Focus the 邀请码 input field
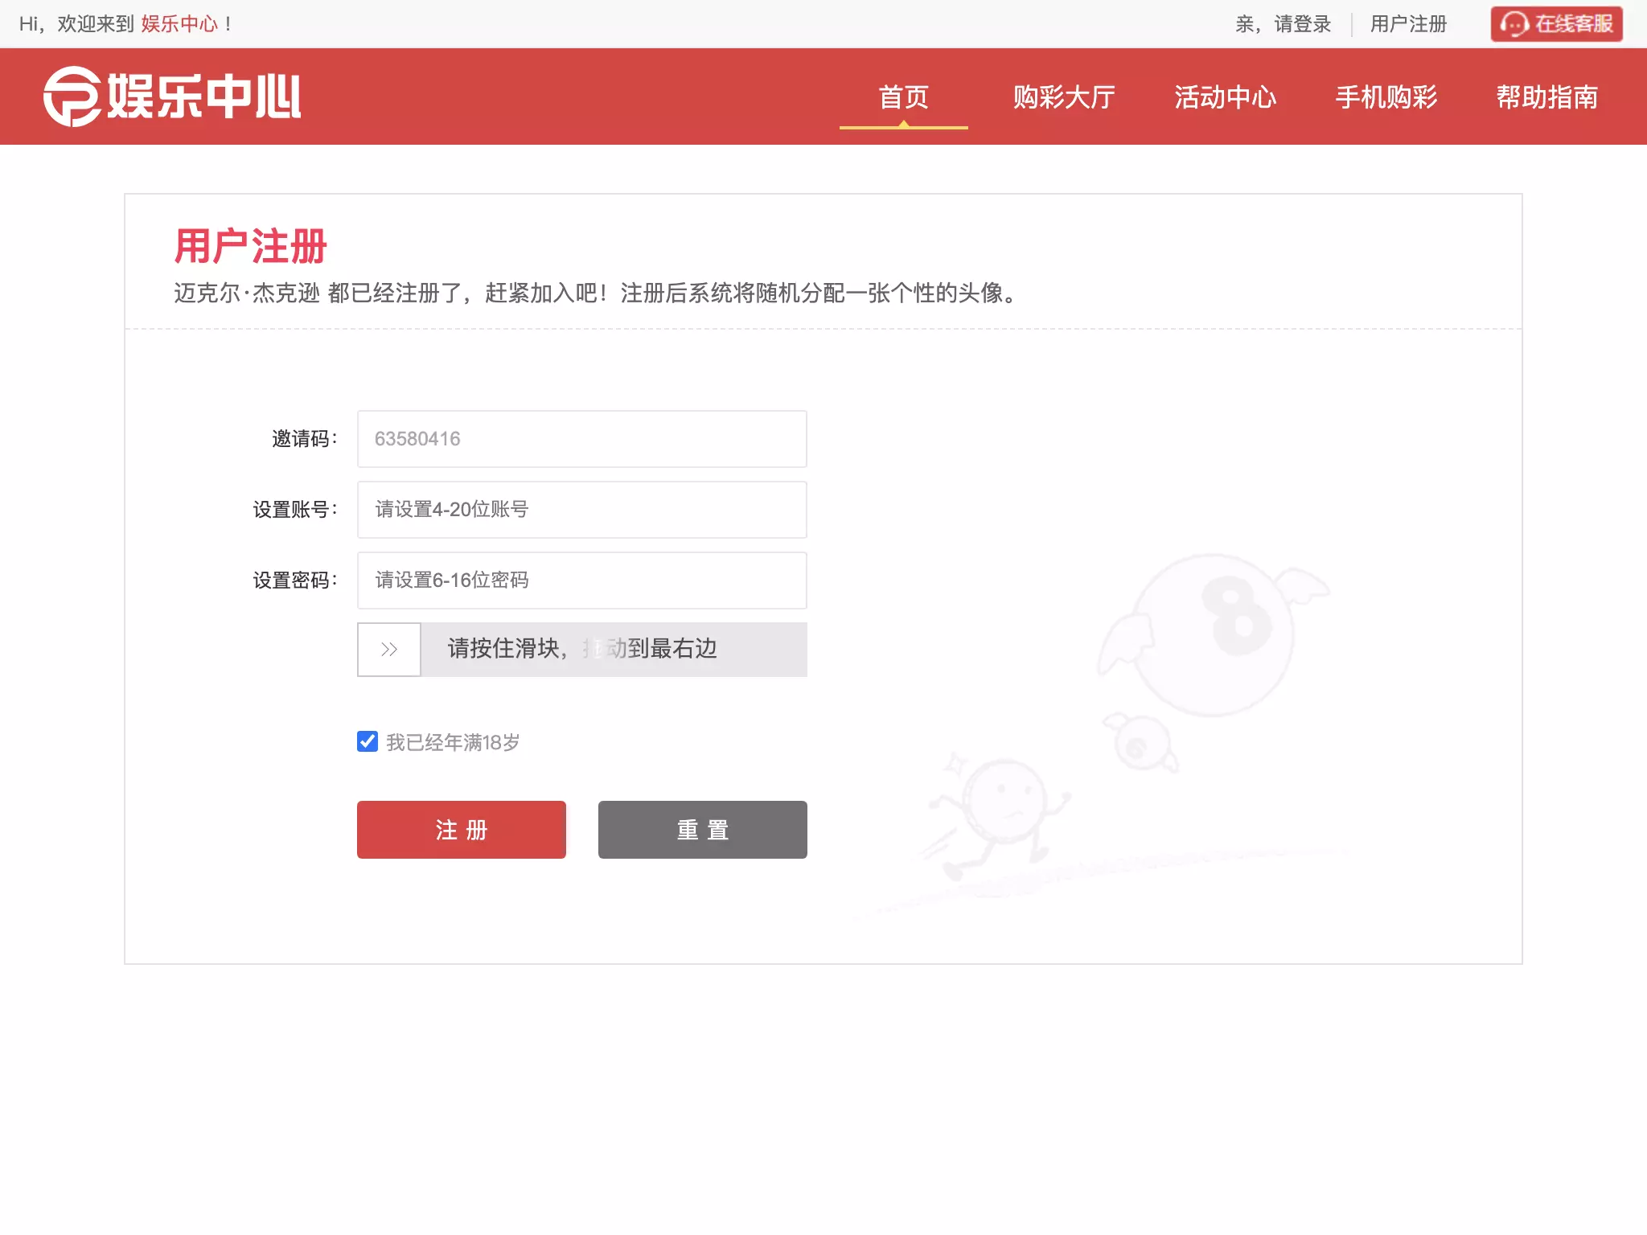Viewport: 1647px width, 1235px height. (x=582, y=439)
